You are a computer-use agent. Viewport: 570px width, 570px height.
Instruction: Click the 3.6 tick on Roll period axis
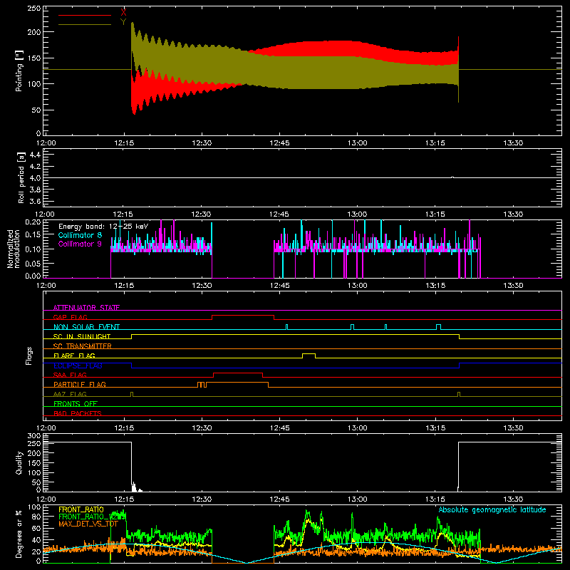tap(35, 201)
